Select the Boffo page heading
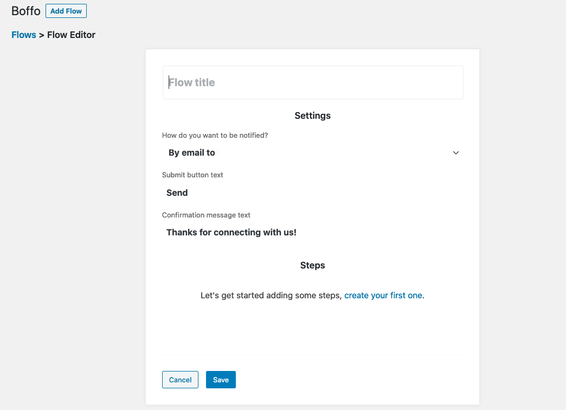The image size is (566, 410). [x=26, y=11]
